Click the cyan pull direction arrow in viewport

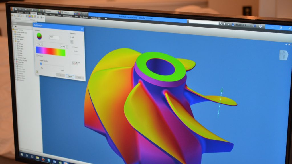pos(220,102)
